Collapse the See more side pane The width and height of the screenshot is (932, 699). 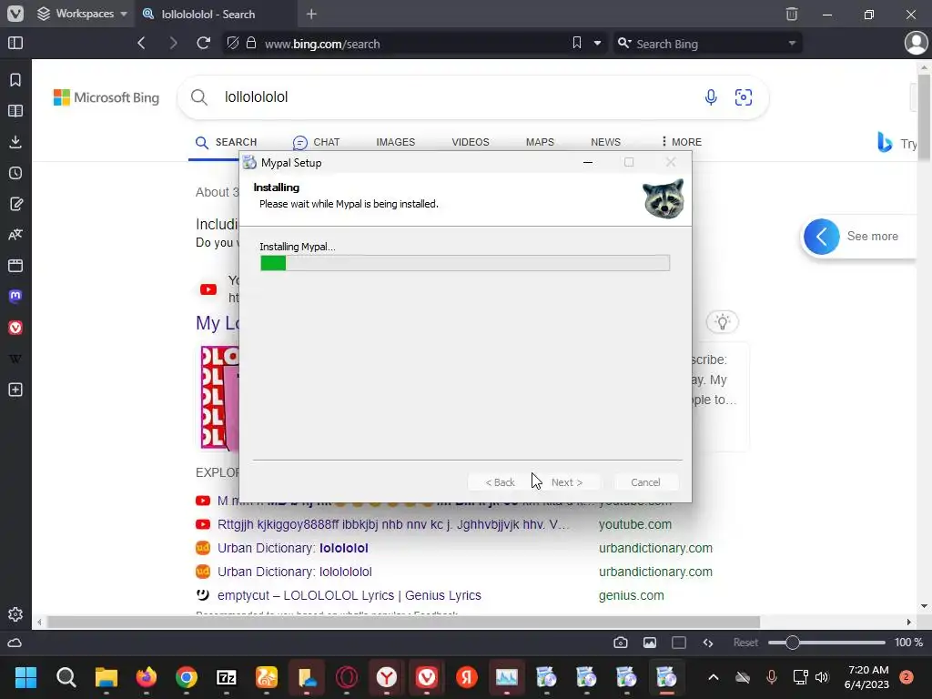(x=822, y=237)
